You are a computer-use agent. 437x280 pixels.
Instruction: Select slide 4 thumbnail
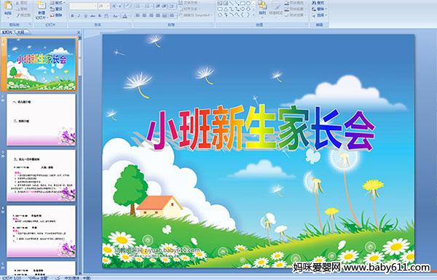[x=42, y=231]
